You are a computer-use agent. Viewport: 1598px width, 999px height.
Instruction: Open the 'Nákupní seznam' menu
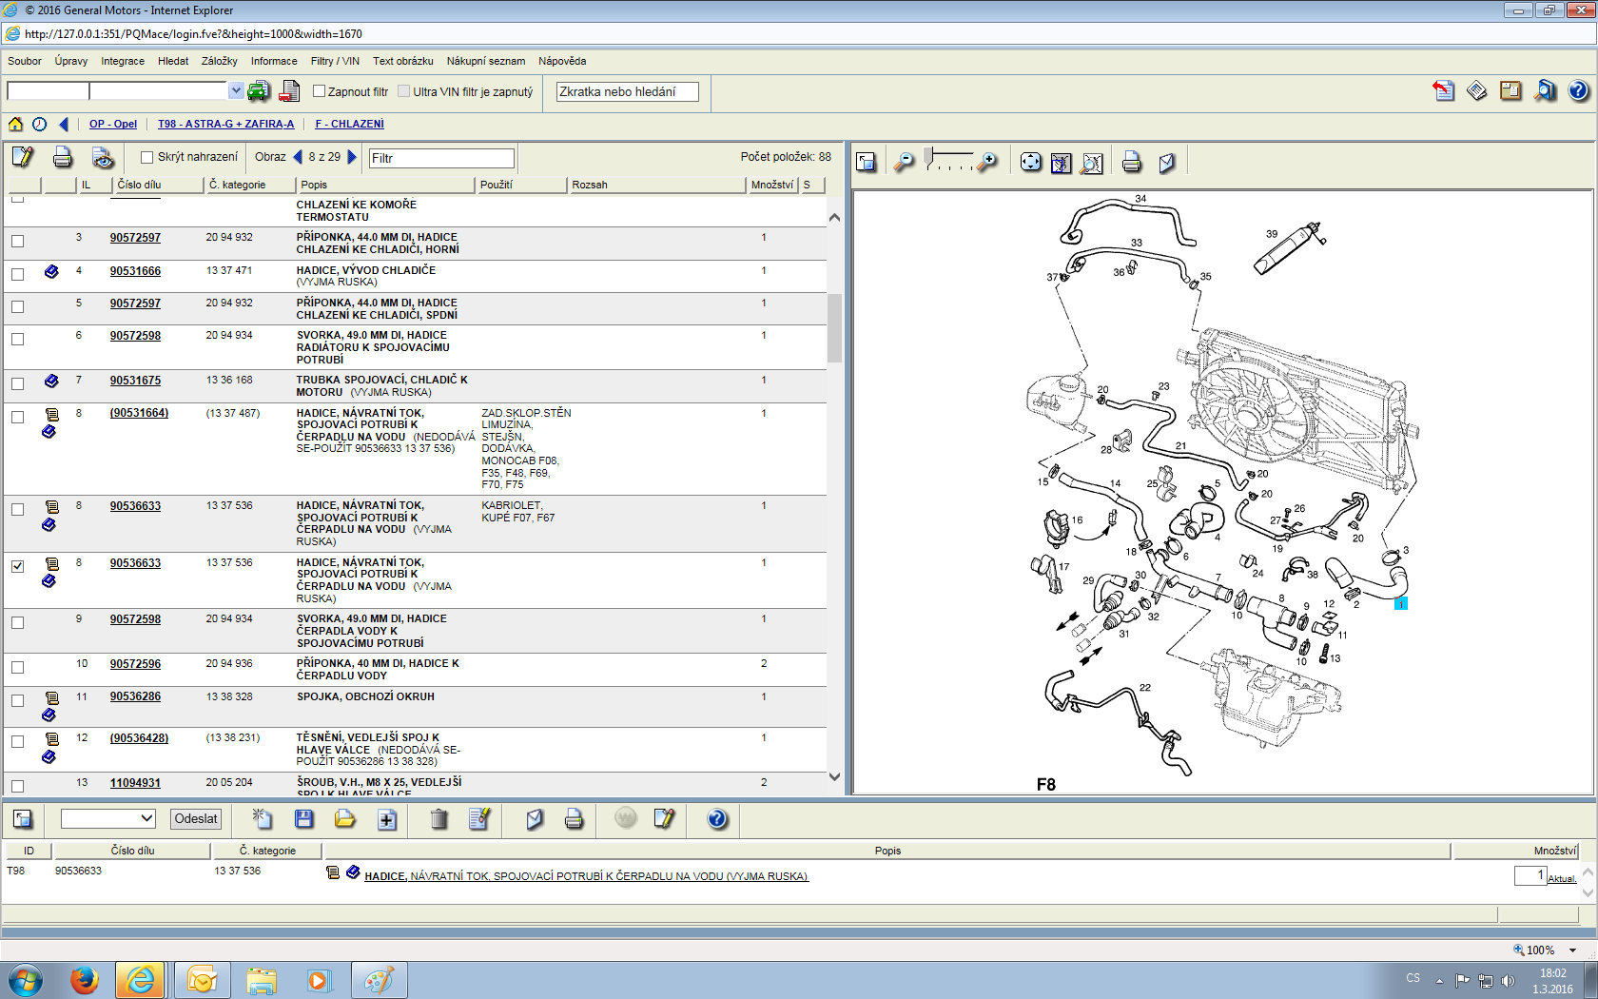tap(485, 61)
